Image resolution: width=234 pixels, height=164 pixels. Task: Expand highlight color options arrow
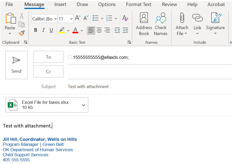(x=68, y=31)
